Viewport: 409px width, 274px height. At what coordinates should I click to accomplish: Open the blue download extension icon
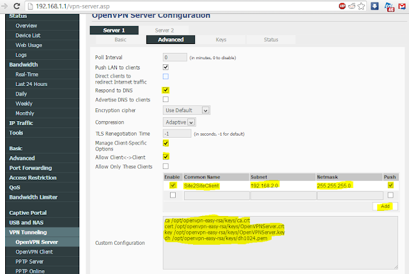coord(375,6)
